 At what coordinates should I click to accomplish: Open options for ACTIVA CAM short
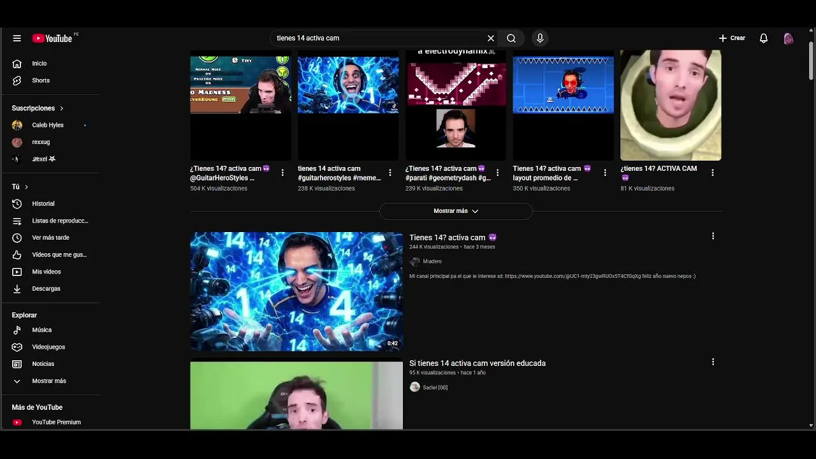[x=713, y=173]
